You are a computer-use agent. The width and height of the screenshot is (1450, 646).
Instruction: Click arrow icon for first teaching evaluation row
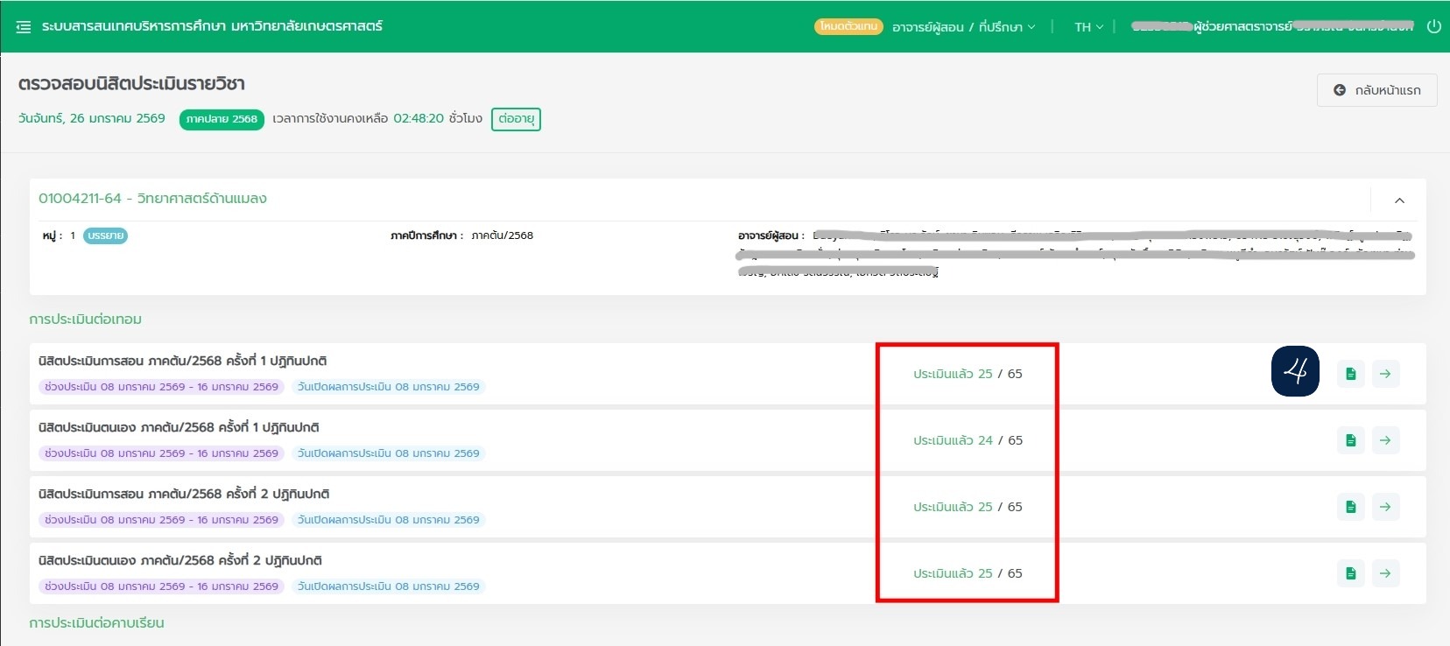click(1385, 374)
